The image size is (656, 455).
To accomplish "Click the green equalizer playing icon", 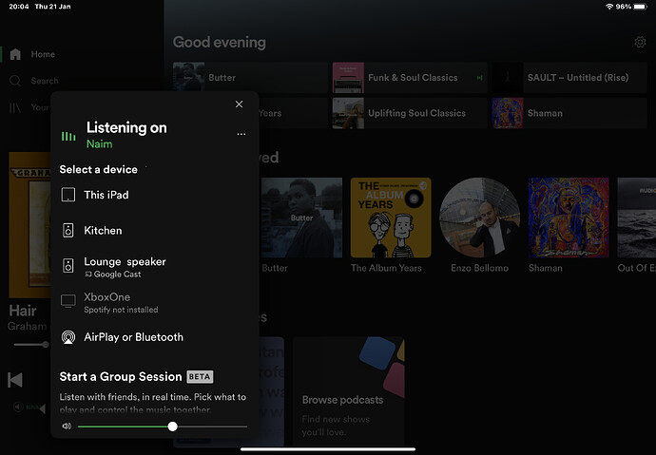I will 68,136.
